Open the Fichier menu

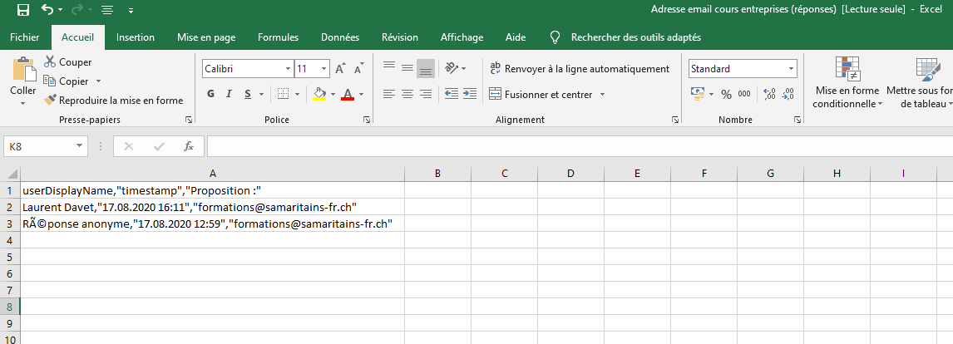coord(25,37)
